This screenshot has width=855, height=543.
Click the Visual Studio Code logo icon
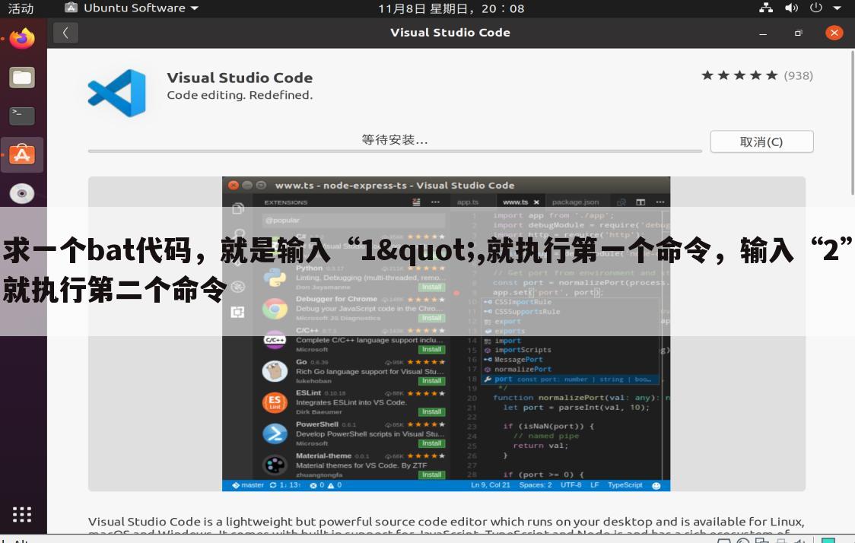(117, 93)
